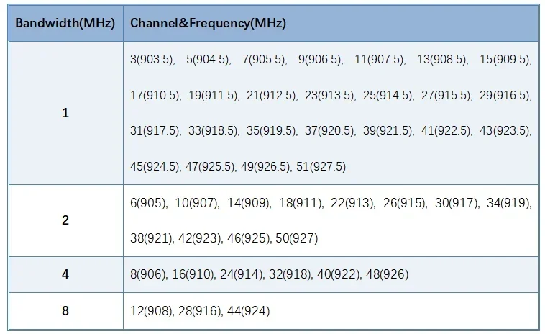The width and height of the screenshot is (545, 334).
Task: Click the Bandwidth(MHz) column header
Action: 65,23
